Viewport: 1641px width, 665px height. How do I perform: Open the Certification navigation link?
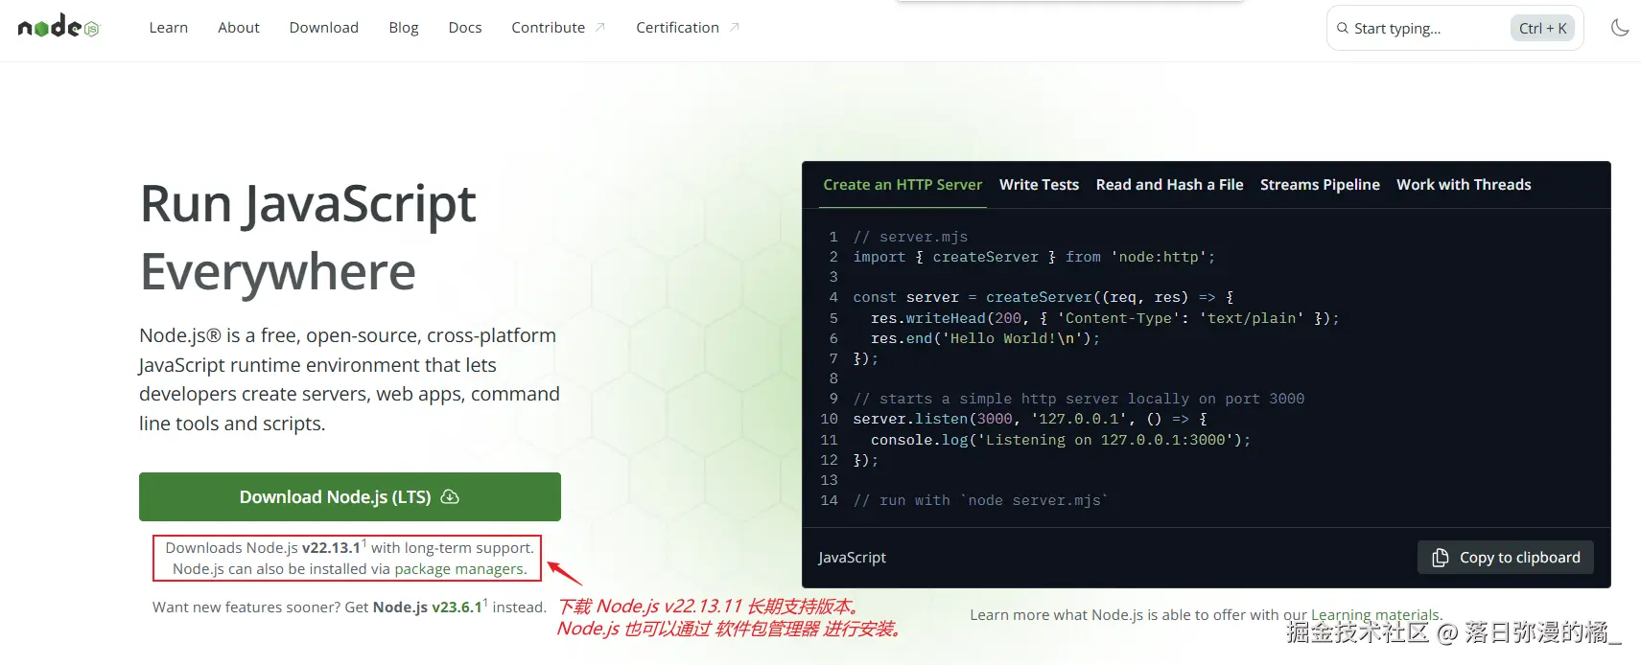(x=678, y=28)
